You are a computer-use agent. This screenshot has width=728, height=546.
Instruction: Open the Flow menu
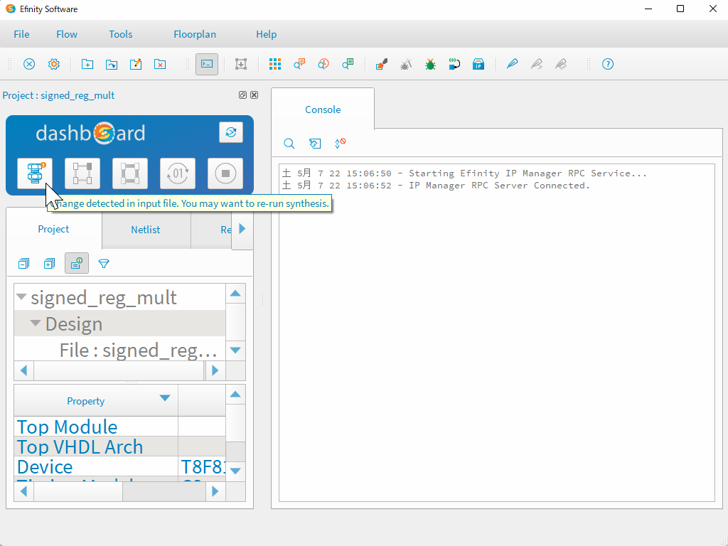67,34
